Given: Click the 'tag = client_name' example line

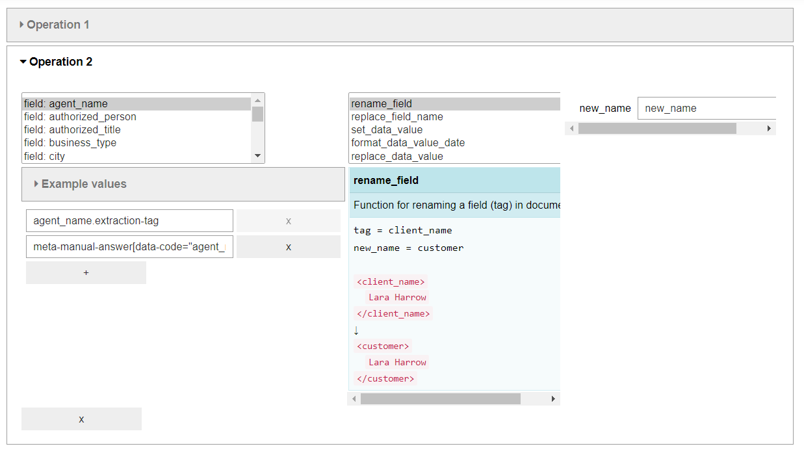Looking at the screenshot, I should (403, 230).
